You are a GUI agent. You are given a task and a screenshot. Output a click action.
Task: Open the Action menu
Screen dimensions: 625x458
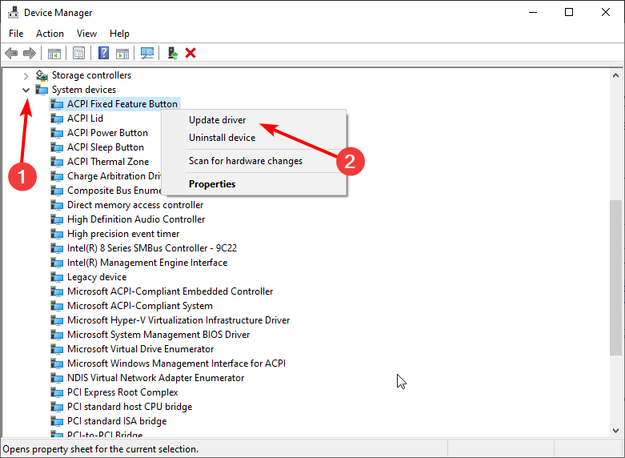point(50,34)
